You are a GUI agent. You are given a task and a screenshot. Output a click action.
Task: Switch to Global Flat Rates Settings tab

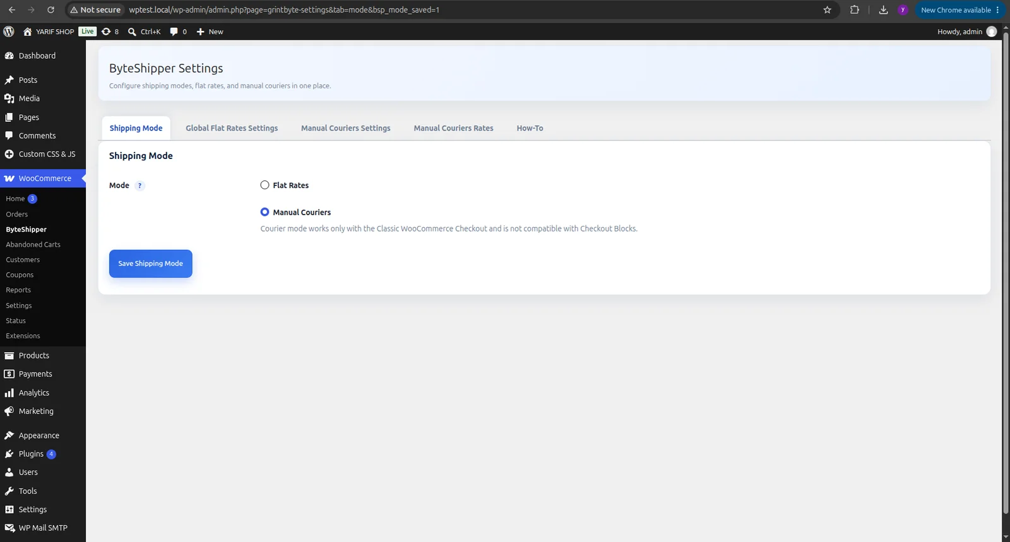pos(232,128)
